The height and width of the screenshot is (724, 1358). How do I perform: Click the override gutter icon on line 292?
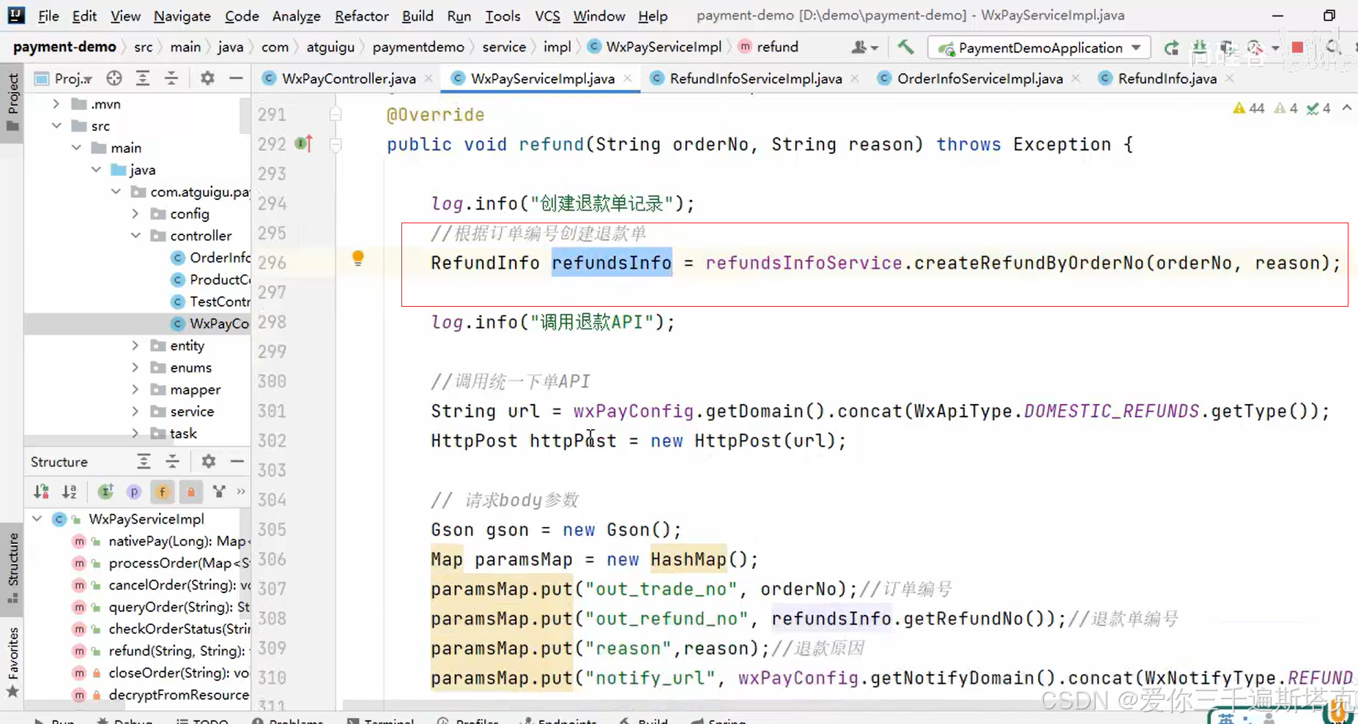pos(303,143)
